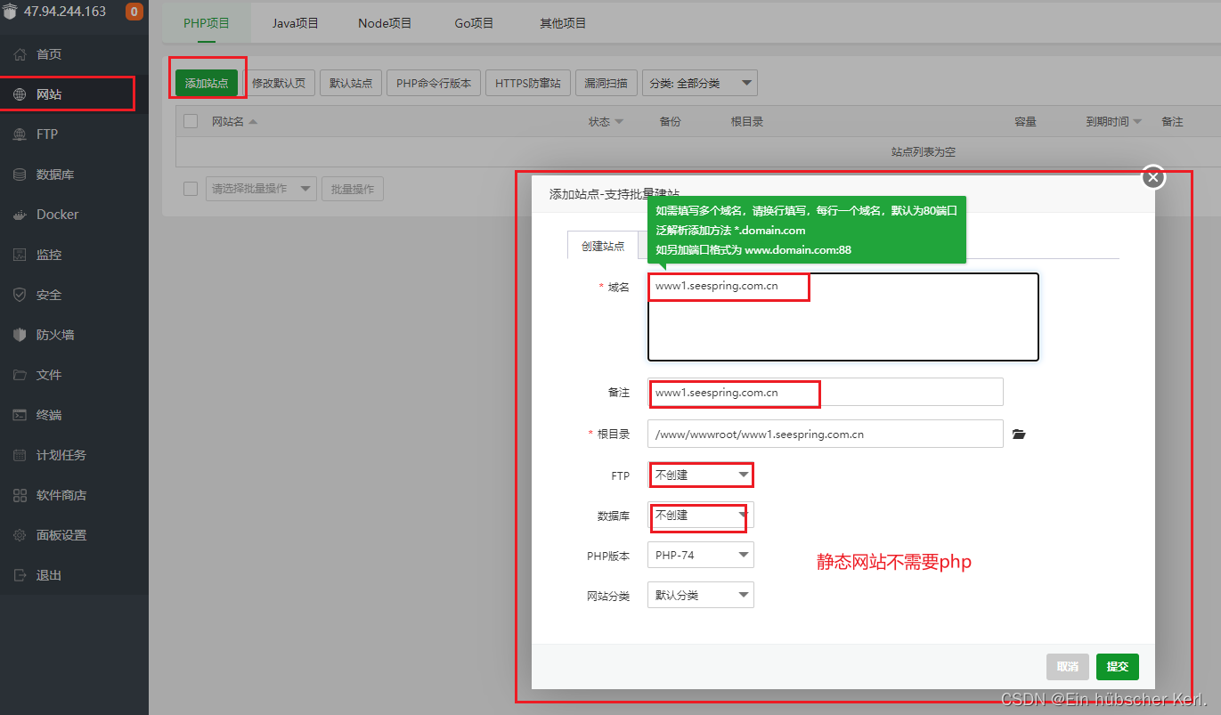Viewport: 1221px width, 715px height.
Task: Click the 根目录 column header
Action: 747,121
